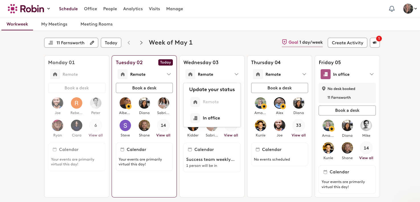Book a desk for Thursday
This screenshot has width=420, height=202.
(279, 88)
